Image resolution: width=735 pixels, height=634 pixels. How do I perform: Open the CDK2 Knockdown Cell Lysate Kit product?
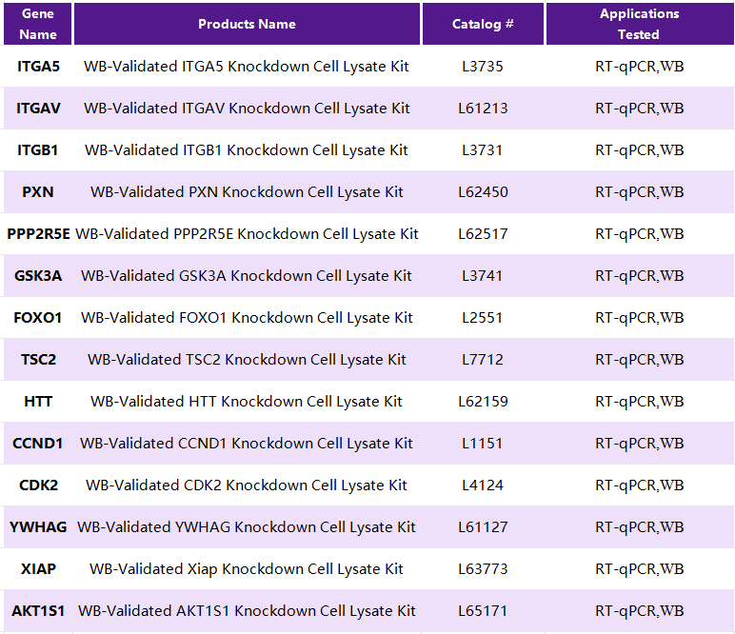(x=247, y=485)
